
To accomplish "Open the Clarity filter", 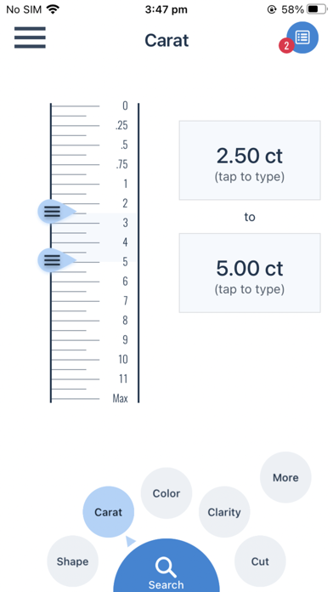I will coord(224,512).
